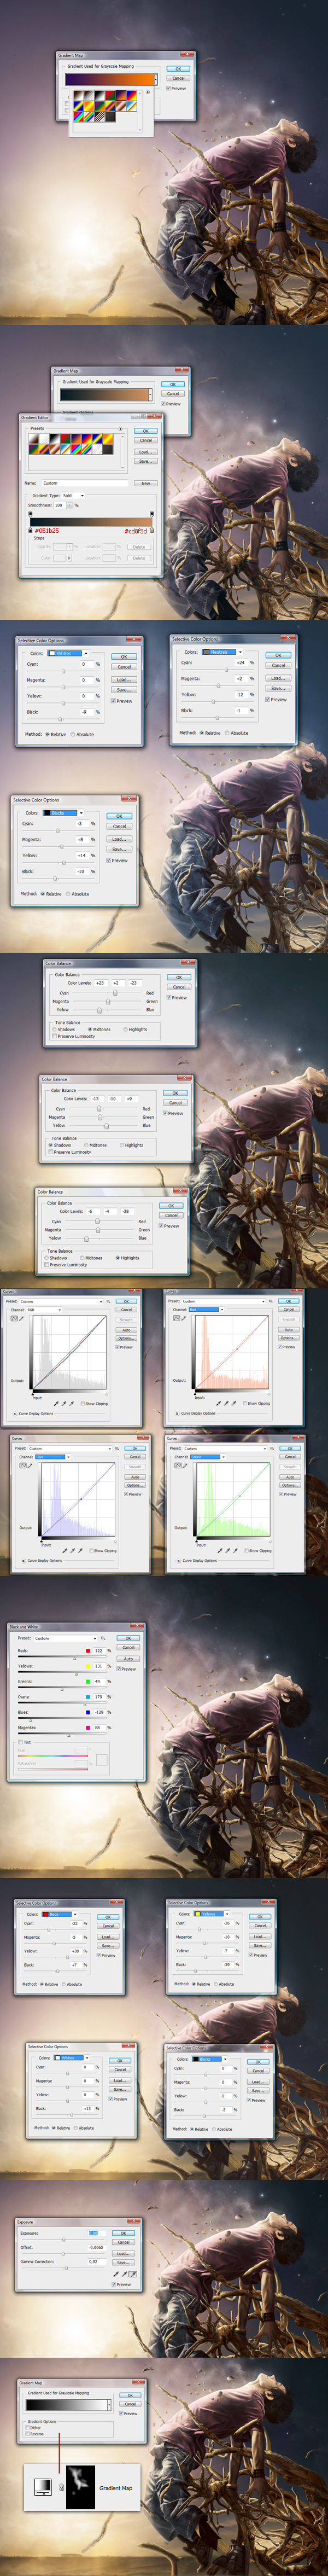This screenshot has width=328, height=2576.
Task: Open Gradient Type dropdown in Gradient Editor
Action: pos(73,495)
